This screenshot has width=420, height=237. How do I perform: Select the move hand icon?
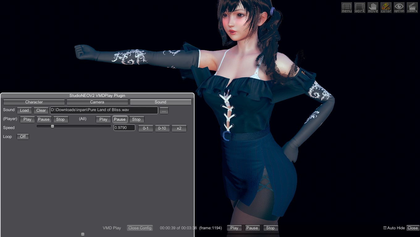coord(373,8)
